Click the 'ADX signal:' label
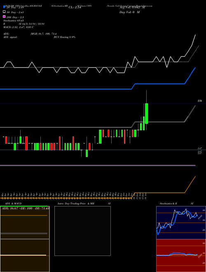206x272 pixels. coord(10,37)
